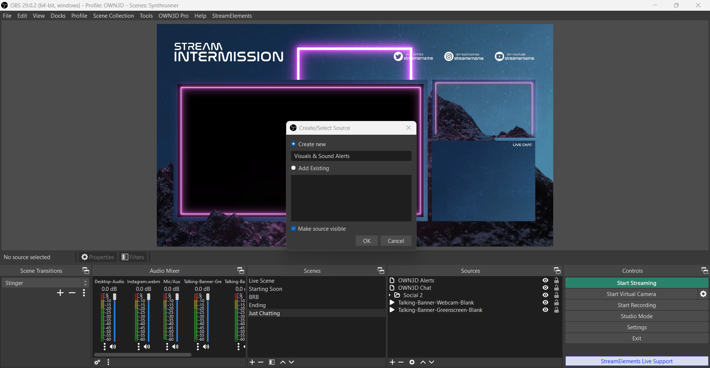Click the Audio Mixer horizontal scrollbar
Screen dimensions: 710x368
(x=143, y=355)
